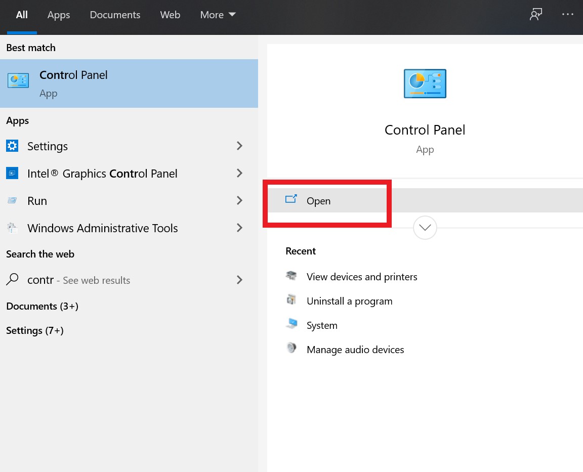The height and width of the screenshot is (472, 583).
Task: Show the Documents (3+) results
Action: tap(43, 306)
